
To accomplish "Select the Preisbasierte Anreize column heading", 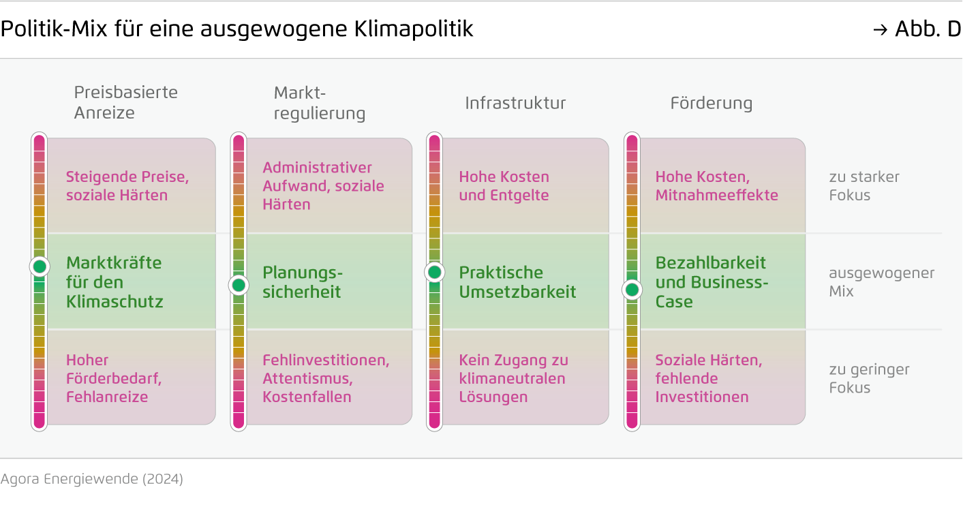I will point(125,102).
